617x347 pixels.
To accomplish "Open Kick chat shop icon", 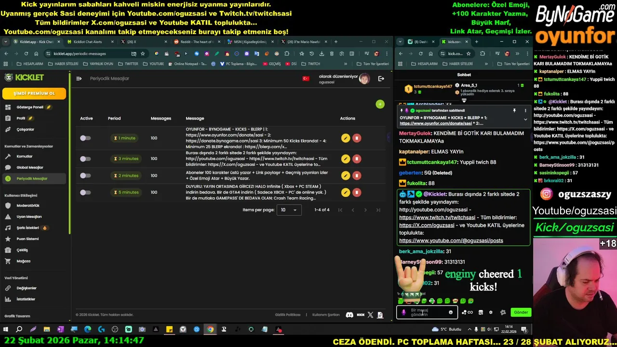I will (481, 312).
